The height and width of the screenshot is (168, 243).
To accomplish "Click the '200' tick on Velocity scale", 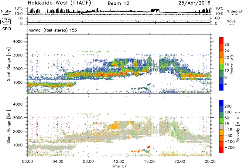I will click(228, 106).
